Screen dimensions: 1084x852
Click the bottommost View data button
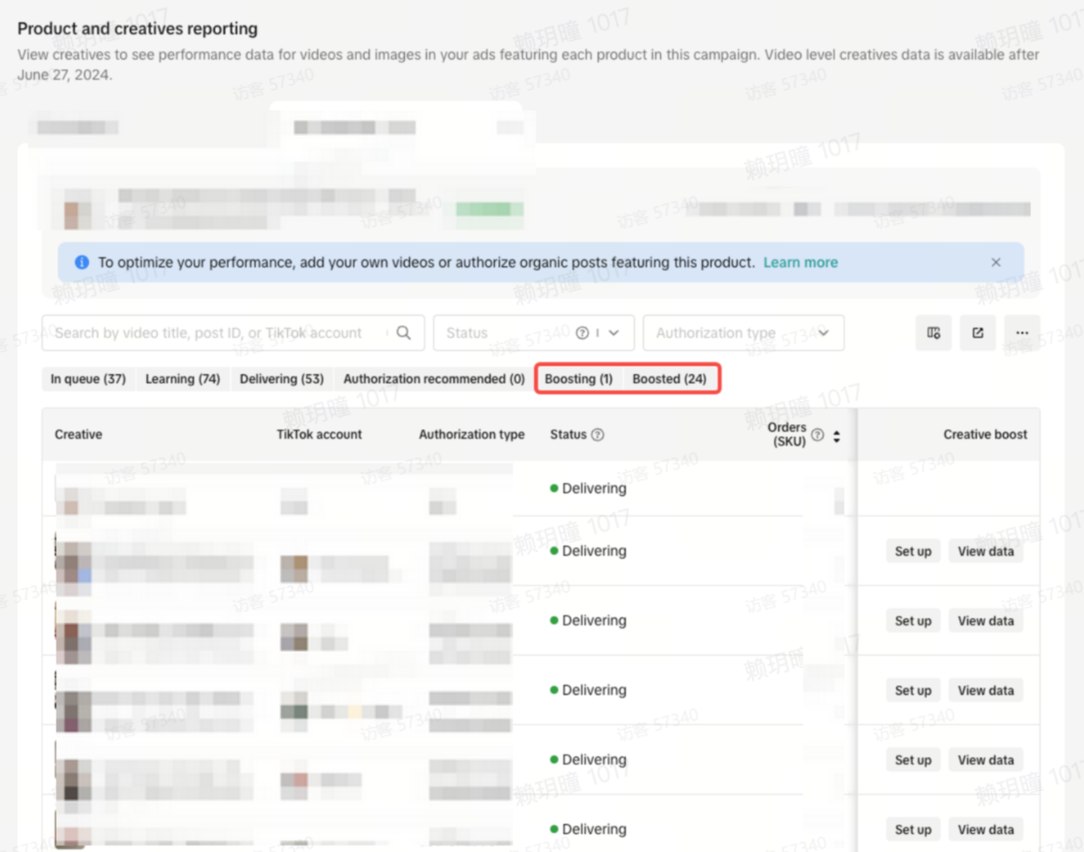[x=985, y=829]
